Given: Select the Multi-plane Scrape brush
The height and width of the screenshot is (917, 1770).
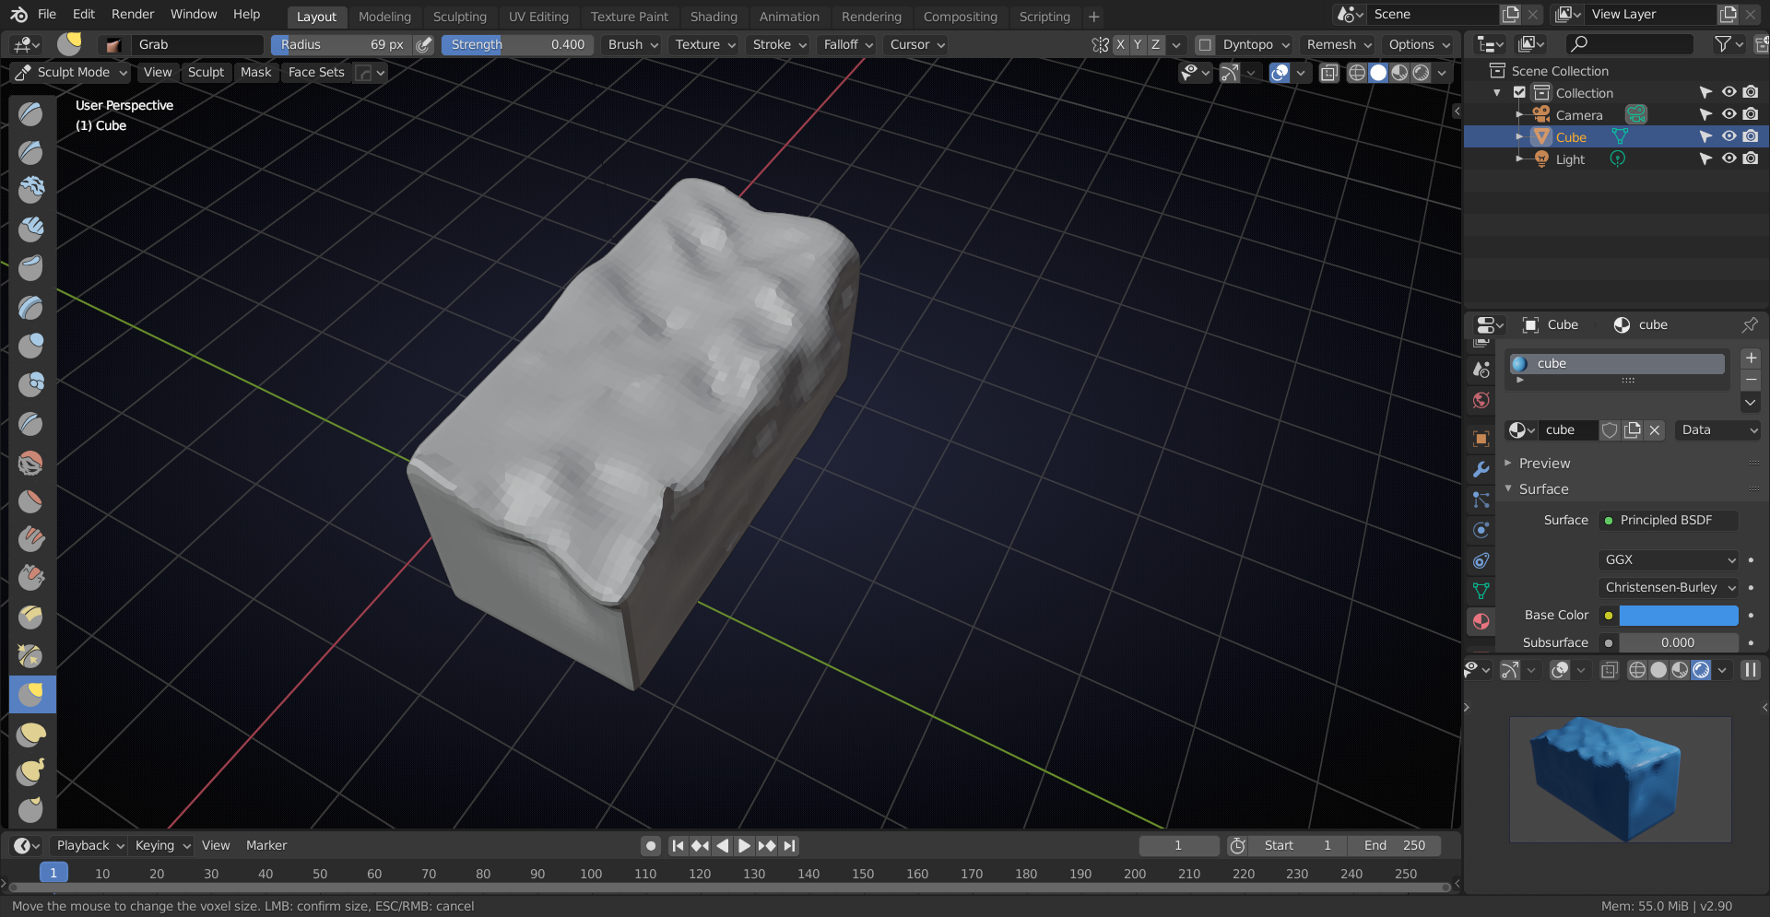Looking at the screenshot, I should coord(31,617).
